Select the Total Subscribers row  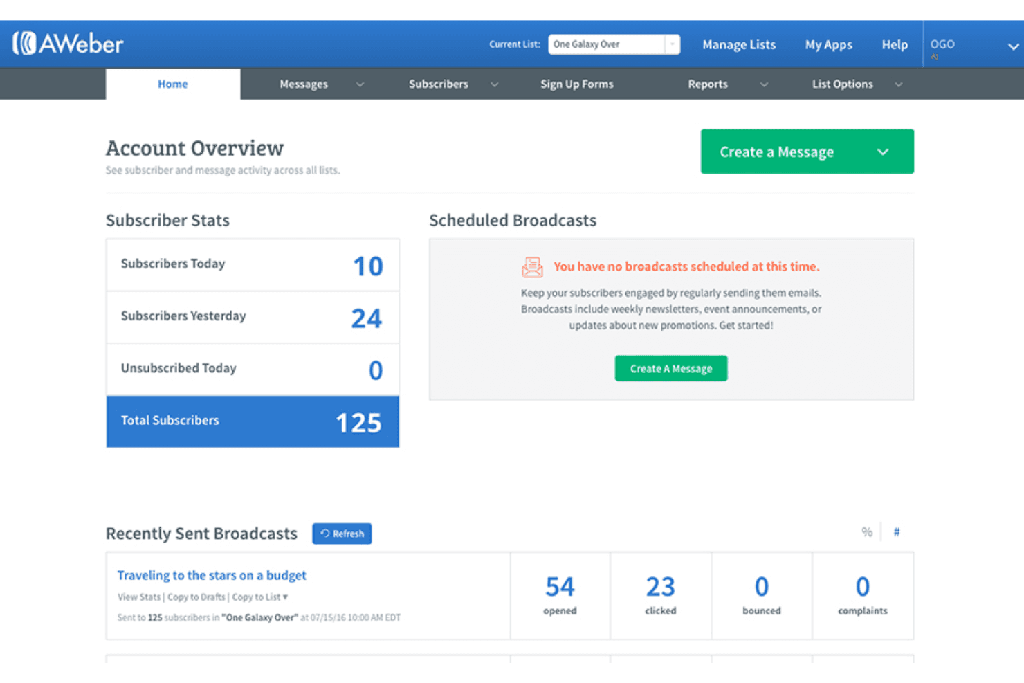[253, 421]
